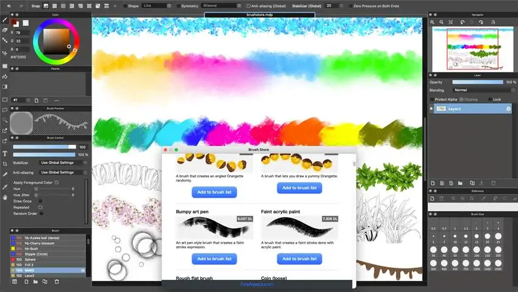Choose the Text tool

5,154
